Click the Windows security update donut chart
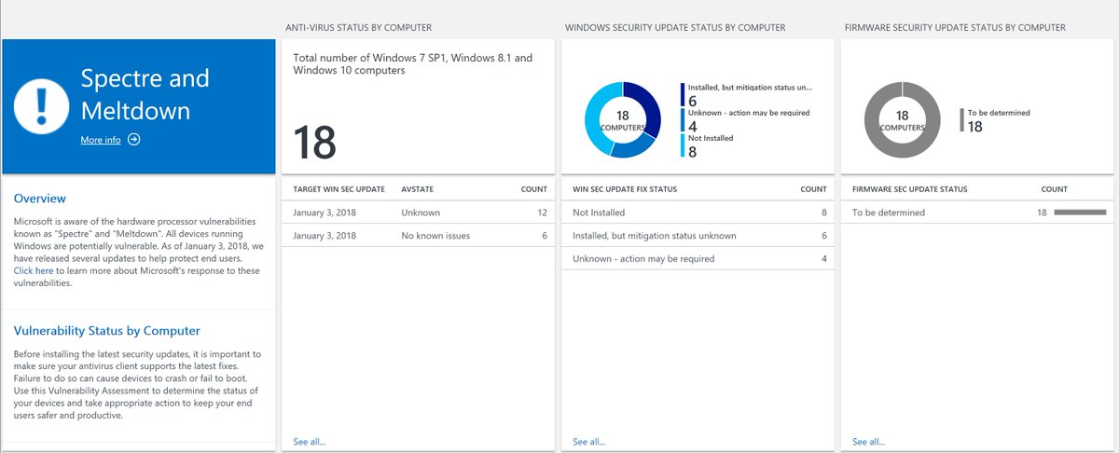1119x453 pixels. pyautogui.click(x=623, y=120)
